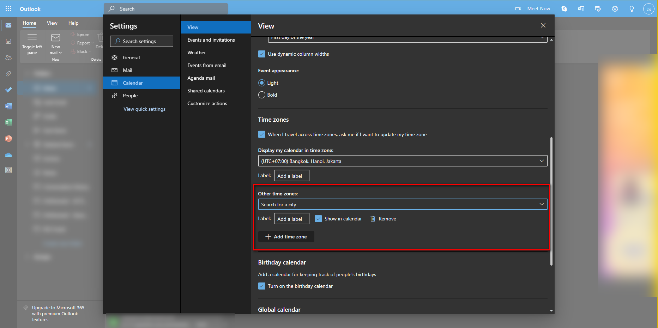Viewport: 658px width, 328px height.
Task: Open Weather settings section
Action: pyautogui.click(x=216, y=53)
